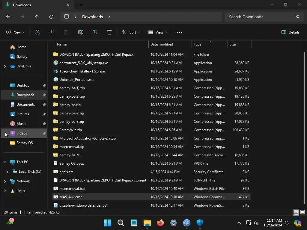
Task: Select Uninstalr_Portable.exe
Action: click(151, 80)
